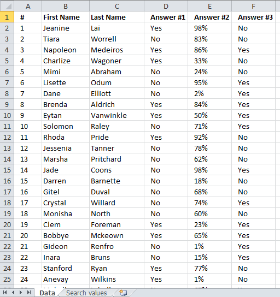Screen dimensions: 280x297
Task: Switch to the Search values sheet tab
Action: click(x=86, y=293)
